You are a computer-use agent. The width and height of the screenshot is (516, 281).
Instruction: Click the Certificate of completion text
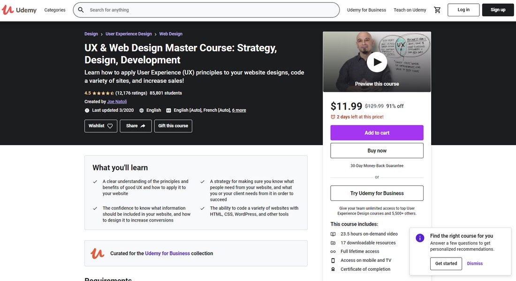point(365,269)
